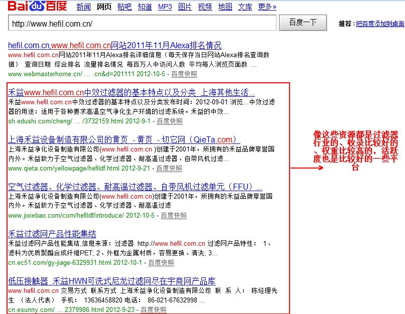405x314 pixels.
Task: Open 百度快照 for cn.ec51.com result
Action: pos(161,263)
